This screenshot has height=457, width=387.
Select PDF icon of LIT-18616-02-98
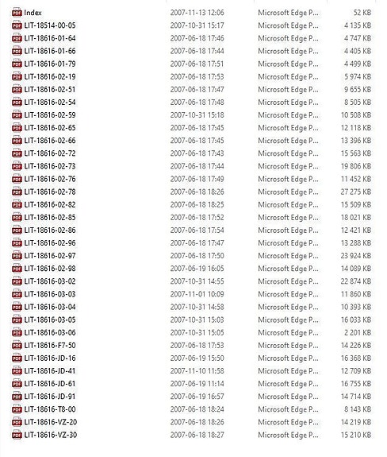17,269
